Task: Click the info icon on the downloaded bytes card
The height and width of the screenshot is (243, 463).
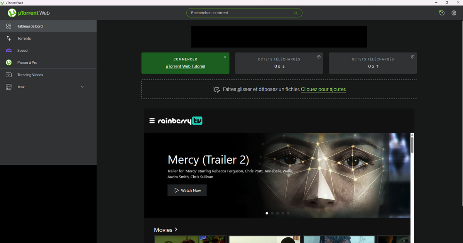Action: 318,57
